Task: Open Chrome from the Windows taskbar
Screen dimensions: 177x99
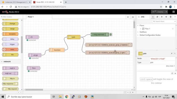Action: [67, 97]
